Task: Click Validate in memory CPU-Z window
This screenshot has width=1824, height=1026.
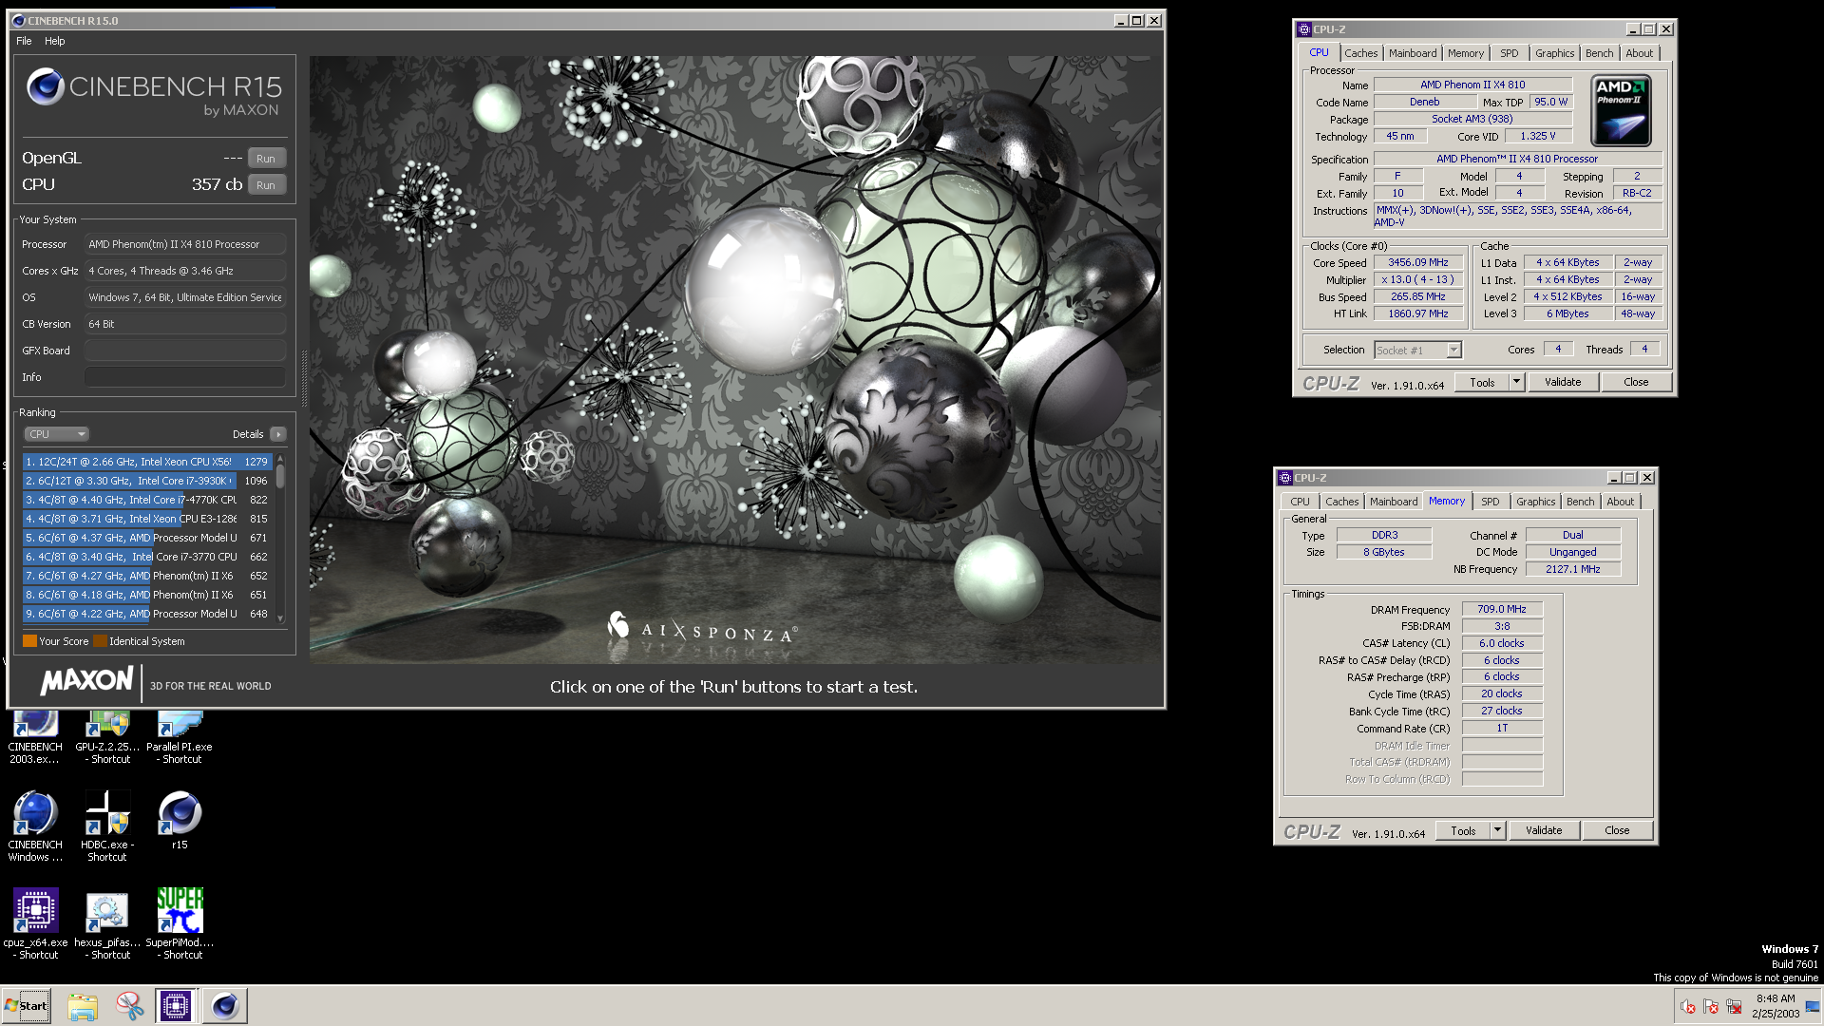Action: pos(1544,831)
